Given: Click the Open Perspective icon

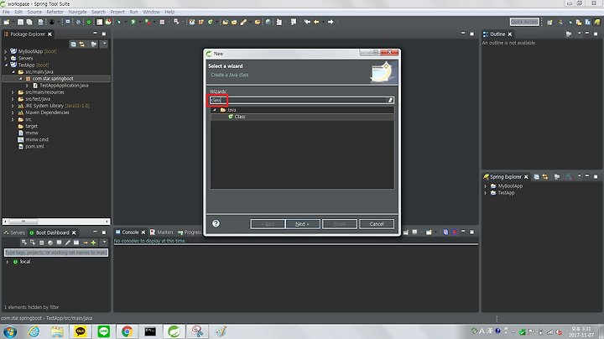Looking at the screenshot, I should [549, 22].
